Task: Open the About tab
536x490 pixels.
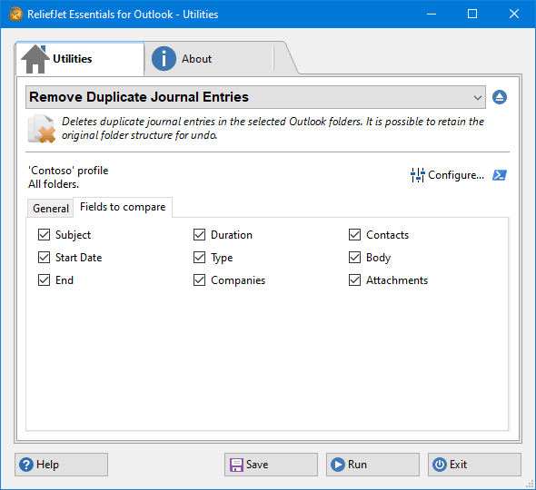Action: [x=209, y=59]
